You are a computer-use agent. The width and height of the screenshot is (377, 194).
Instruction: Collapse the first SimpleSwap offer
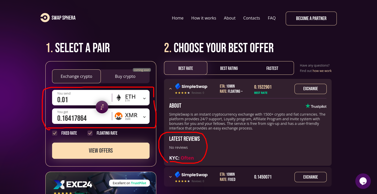[x=170, y=89]
